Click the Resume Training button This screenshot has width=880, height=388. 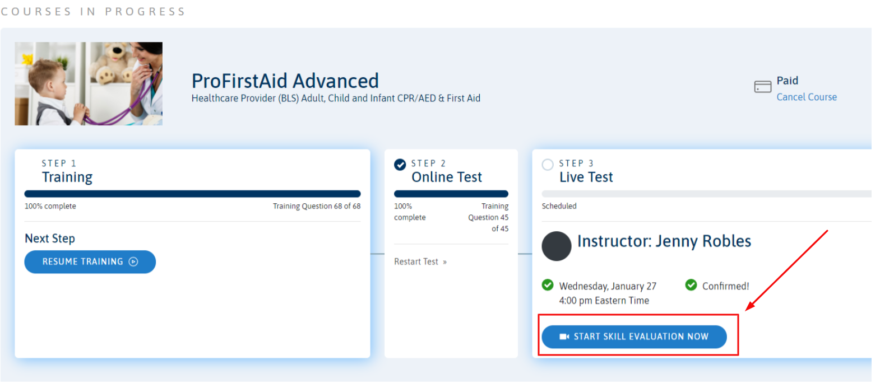tap(90, 261)
